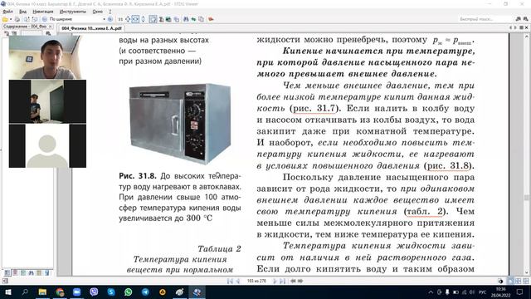The image size is (531, 299).
Task: Open the Файл menu
Action: [x=7, y=12]
